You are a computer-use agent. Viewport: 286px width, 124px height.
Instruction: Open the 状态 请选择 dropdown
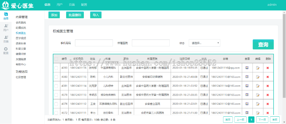click(204, 43)
